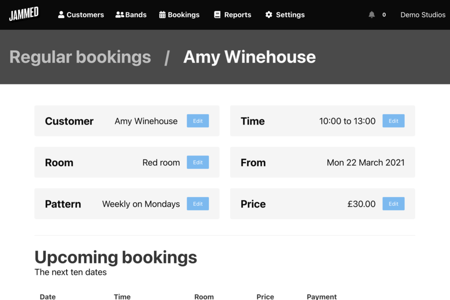Image resolution: width=450 pixels, height=300 pixels.
Task: Edit the Price value
Action: point(393,204)
